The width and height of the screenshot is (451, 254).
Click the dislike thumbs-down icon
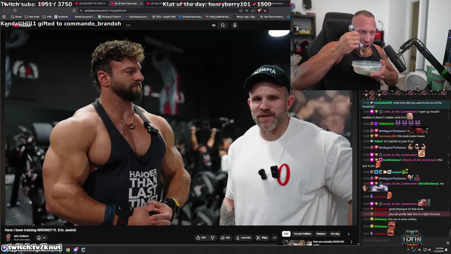(x=212, y=238)
